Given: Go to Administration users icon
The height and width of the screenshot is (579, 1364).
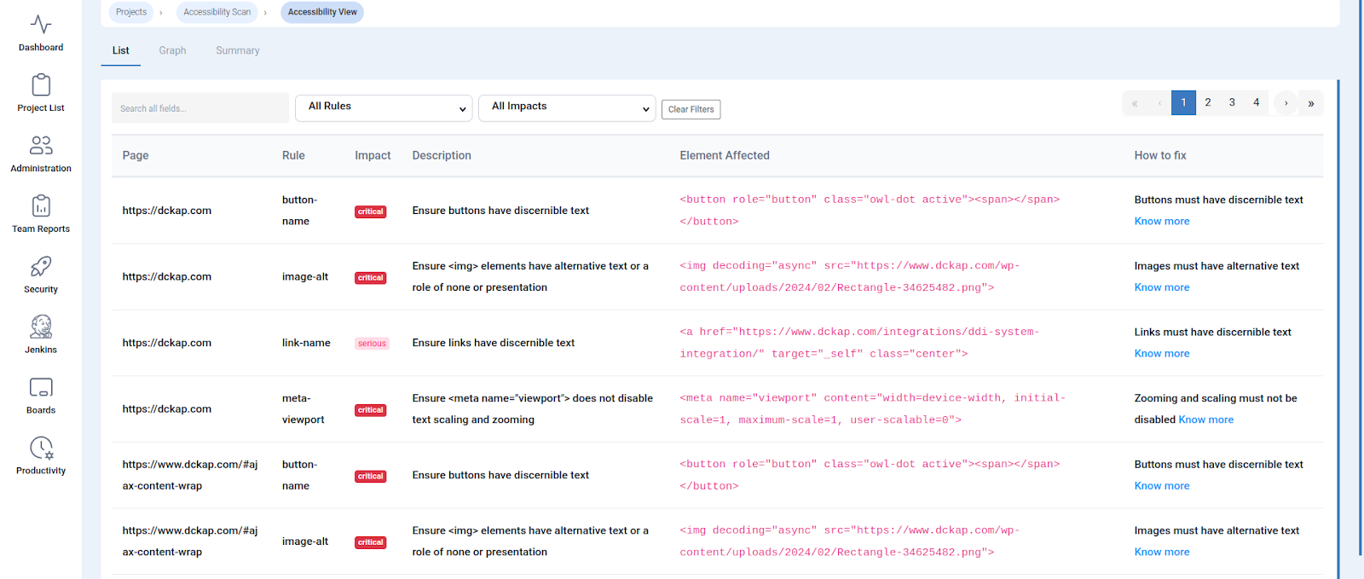Looking at the screenshot, I should 41,146.
